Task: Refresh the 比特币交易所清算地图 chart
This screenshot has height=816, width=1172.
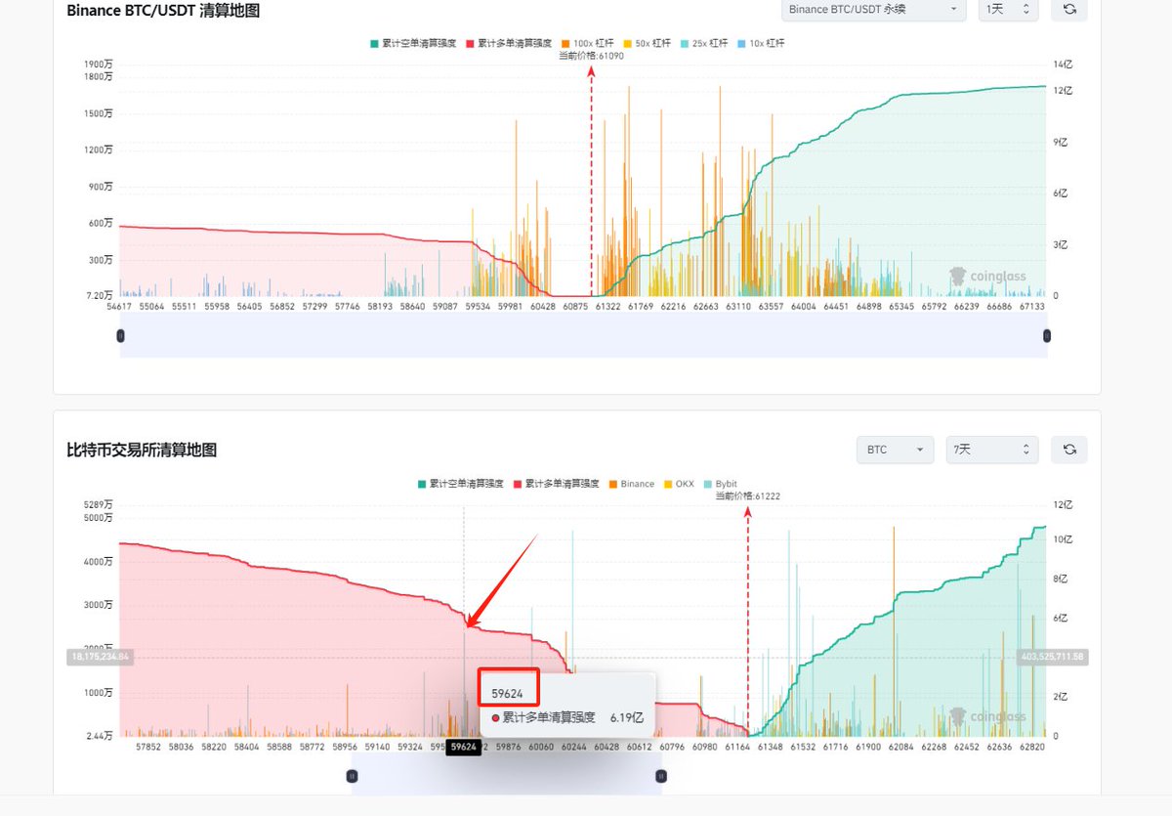Action: click(1069, 450)
